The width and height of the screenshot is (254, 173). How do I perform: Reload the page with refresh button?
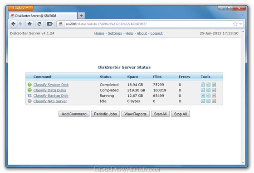click(x=39, y=24)
